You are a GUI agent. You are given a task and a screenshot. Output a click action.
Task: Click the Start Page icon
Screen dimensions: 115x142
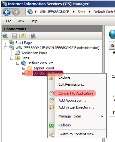[x=11, y=43]
